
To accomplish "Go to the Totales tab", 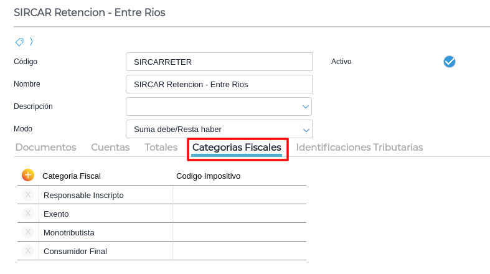I will coord(161,148).
